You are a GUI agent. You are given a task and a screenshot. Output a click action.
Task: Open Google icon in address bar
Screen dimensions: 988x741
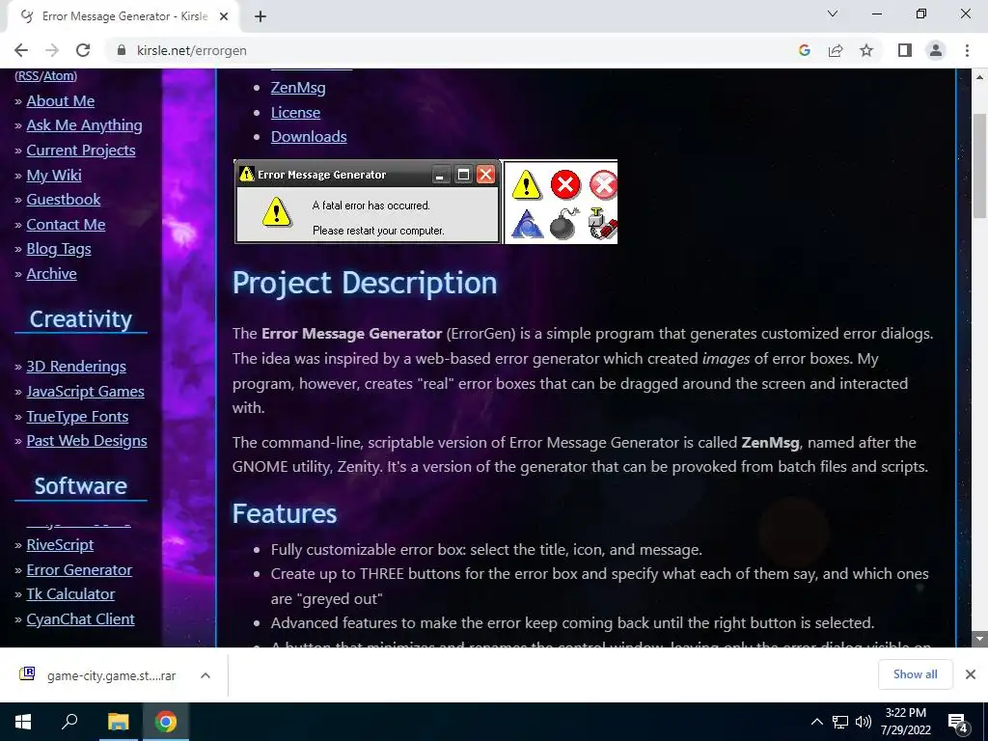(804, 50)
